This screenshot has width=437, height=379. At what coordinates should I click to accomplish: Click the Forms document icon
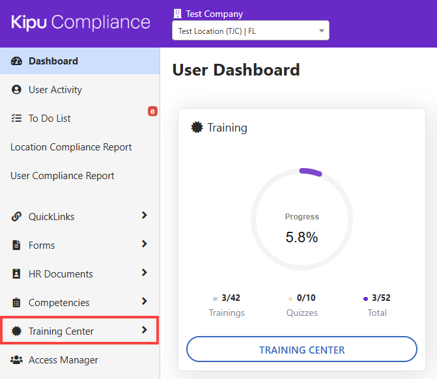[16, 246]
